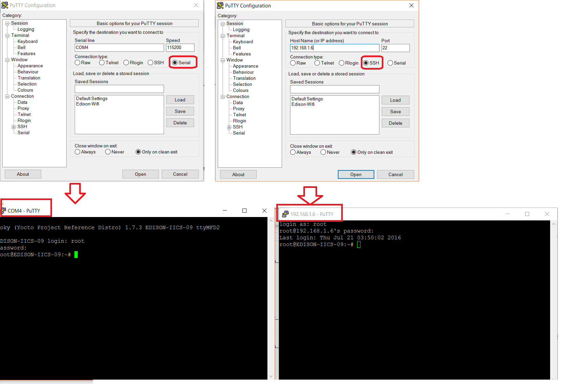
Task: Click PuTTY icon in right configuration title bar
Action: [220, 5]
